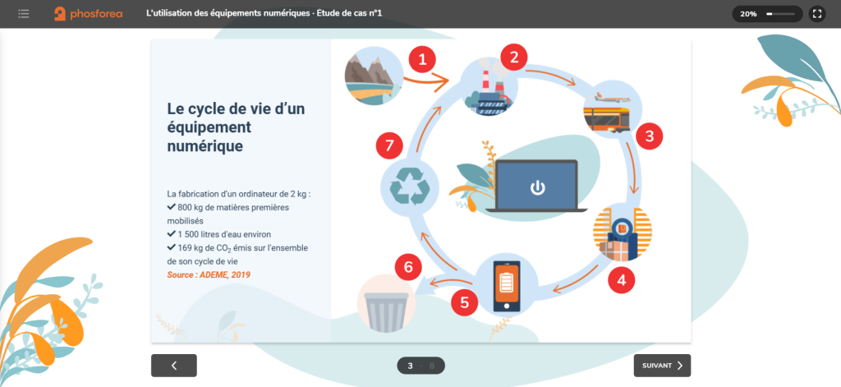Toggle fullscreen mode icon
The width and height of the screenshot is (841, 387).
(x=816, y=14)
